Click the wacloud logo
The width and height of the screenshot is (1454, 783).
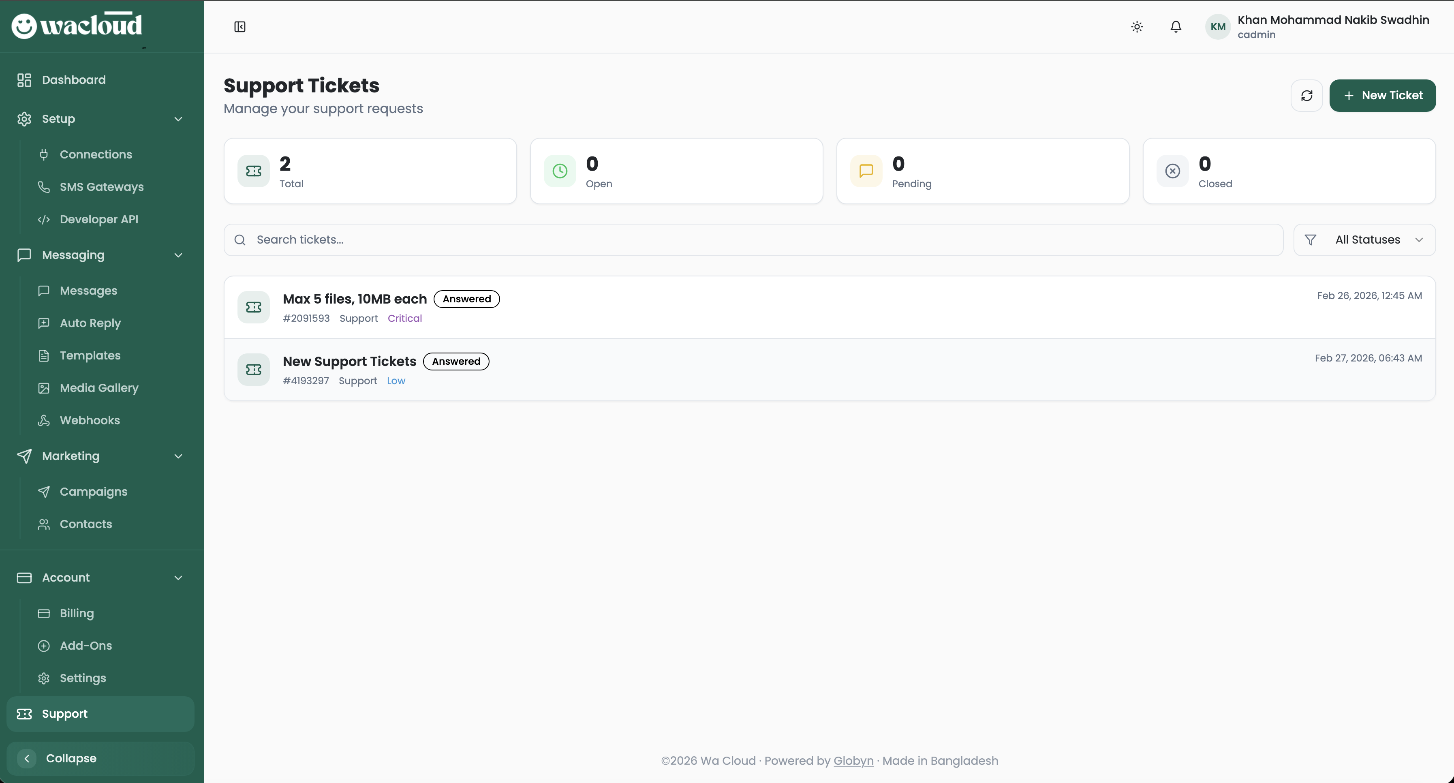(x=77, y=26)
